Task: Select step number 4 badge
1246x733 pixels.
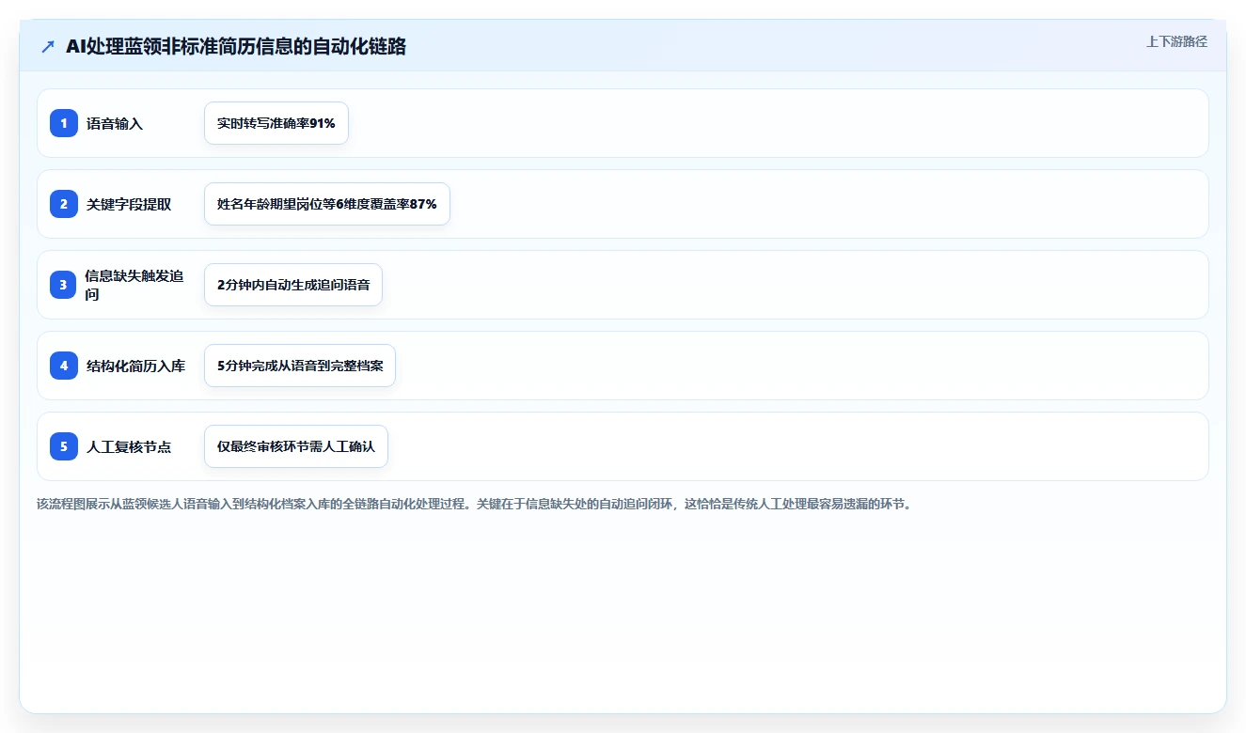Action: pyautogui.click(x=64, y=366)
